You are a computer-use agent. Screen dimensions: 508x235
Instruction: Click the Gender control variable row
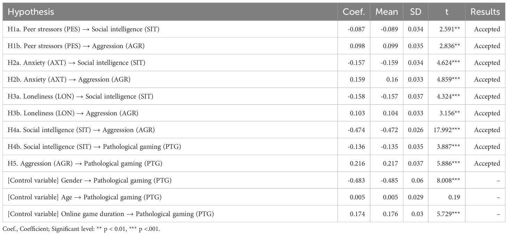tap(254, 180)
